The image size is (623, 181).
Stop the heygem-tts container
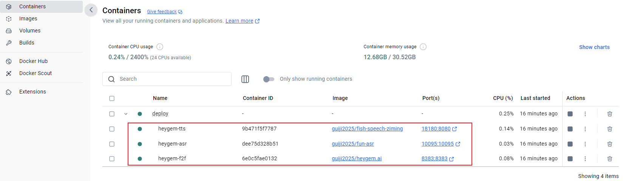(x=570, y=129)
